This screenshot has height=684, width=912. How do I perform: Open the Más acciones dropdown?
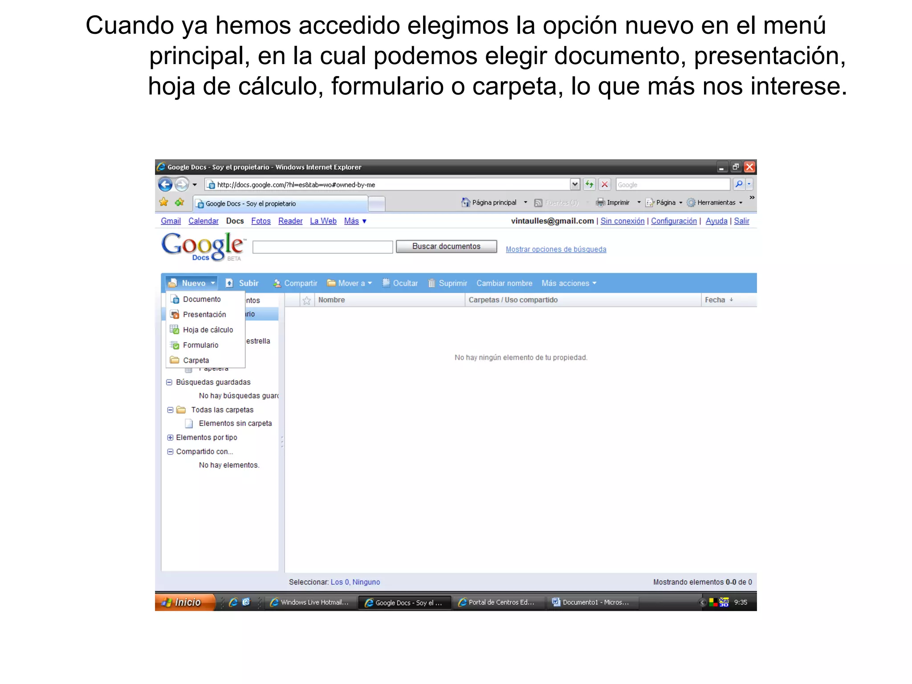[569, 283]
